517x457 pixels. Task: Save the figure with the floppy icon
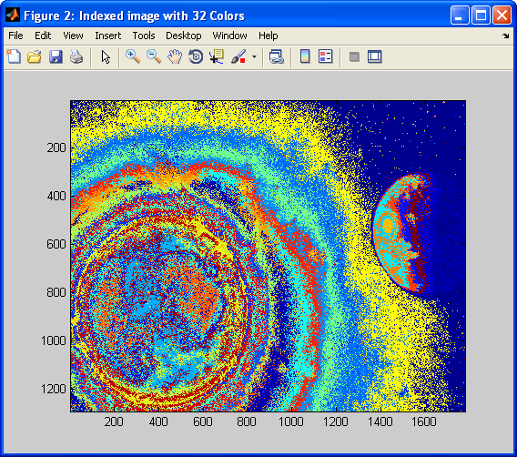point(56,56)
